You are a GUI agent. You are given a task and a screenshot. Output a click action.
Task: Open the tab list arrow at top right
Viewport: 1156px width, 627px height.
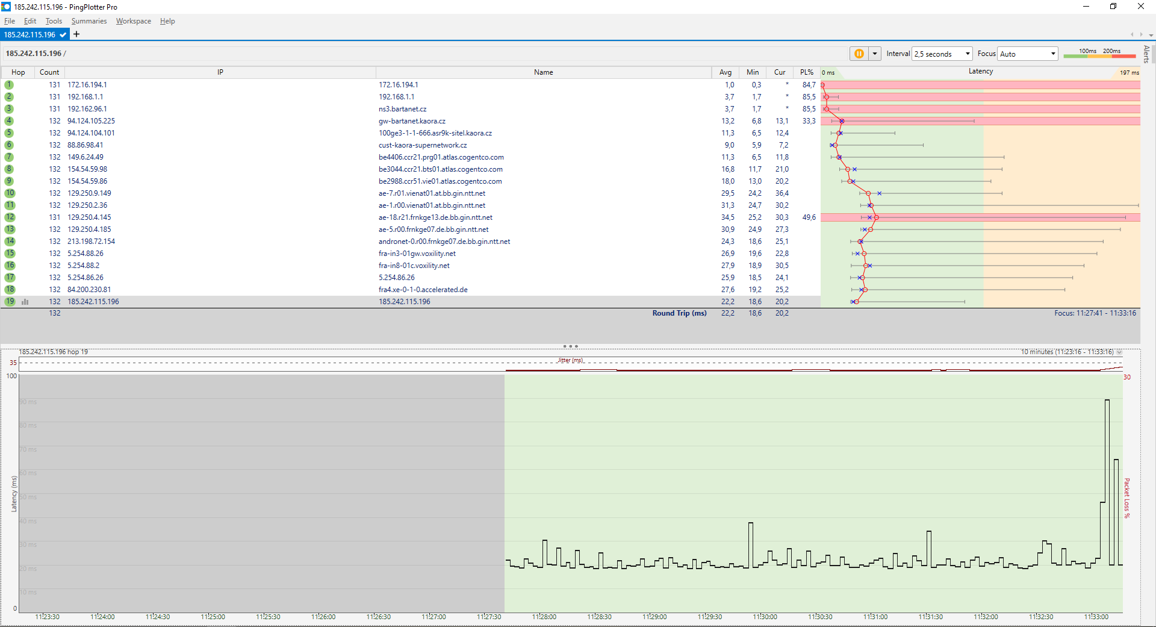coord(1151,35)
